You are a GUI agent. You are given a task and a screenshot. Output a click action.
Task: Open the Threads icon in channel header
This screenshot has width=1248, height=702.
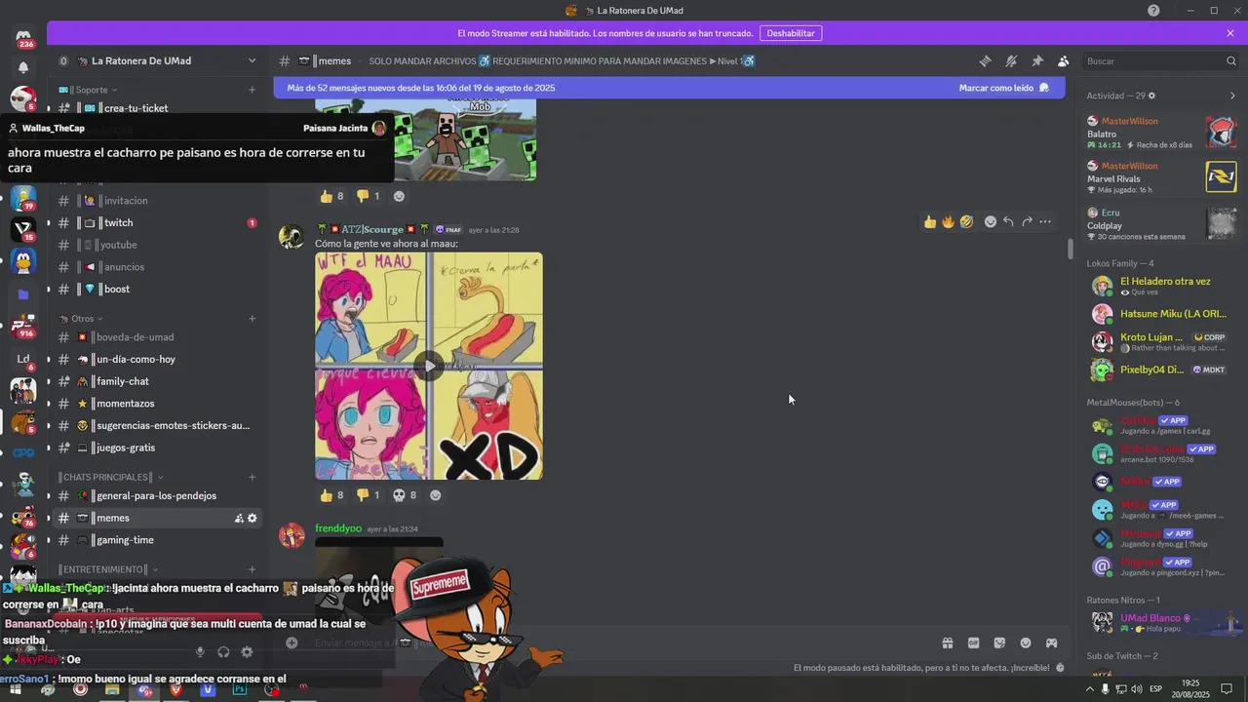(x=985, y=60)
